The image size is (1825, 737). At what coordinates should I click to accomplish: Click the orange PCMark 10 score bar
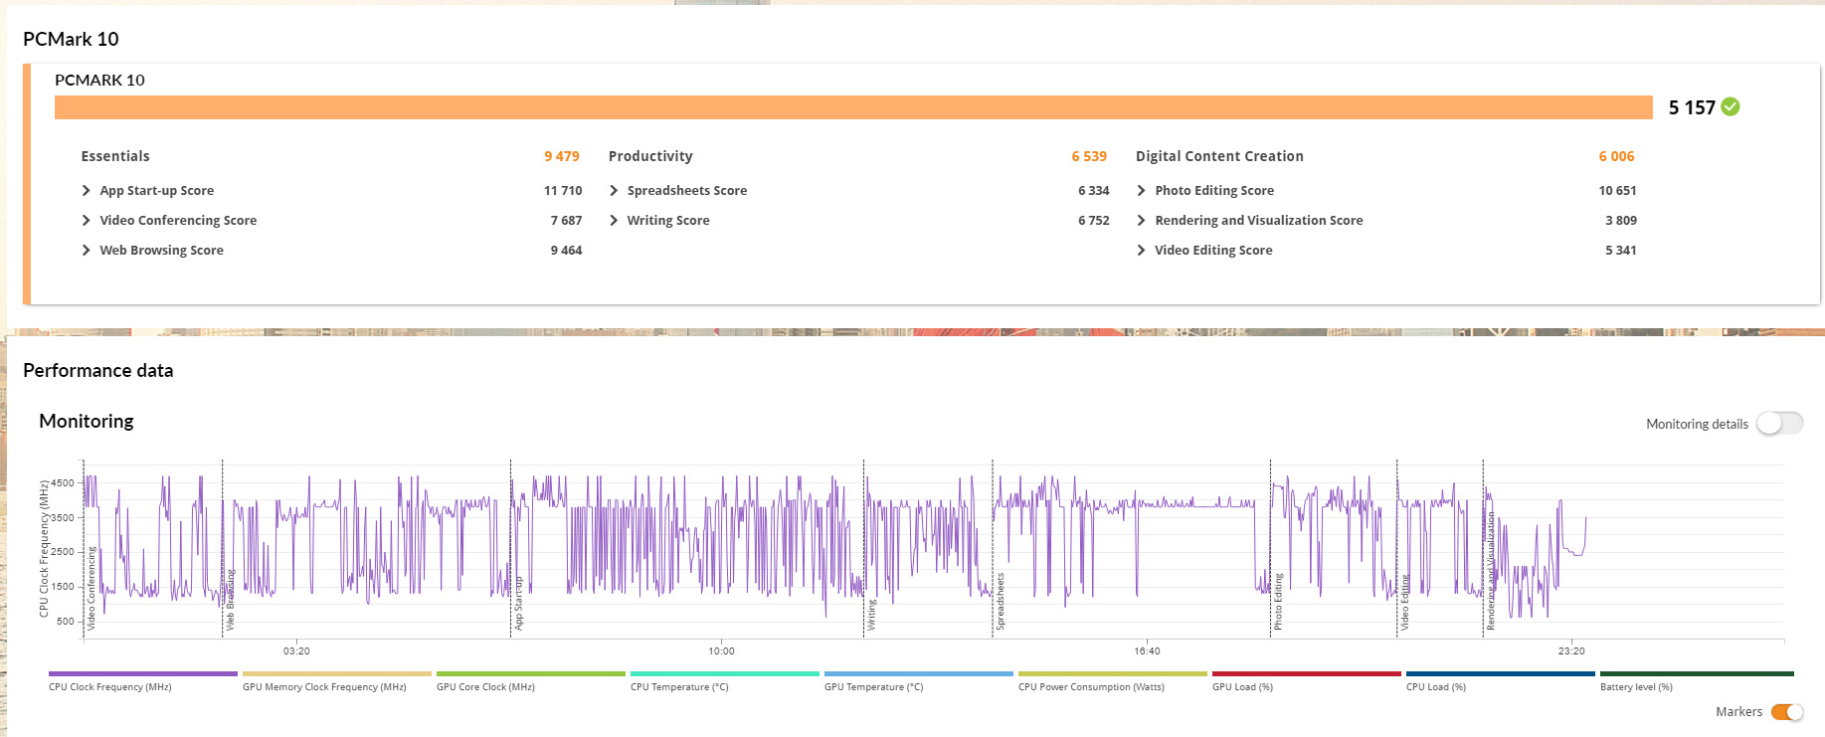[x=853, y=107]
